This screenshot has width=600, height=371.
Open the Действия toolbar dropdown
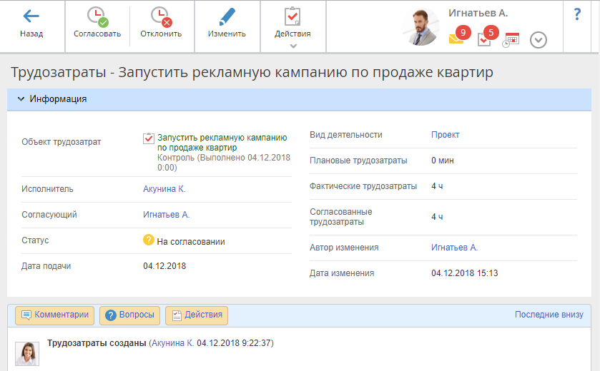tap(292, 26)
